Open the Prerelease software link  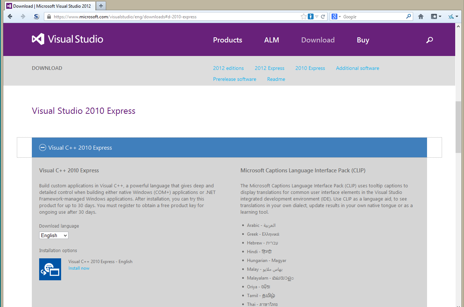click(x=235, y=79)
